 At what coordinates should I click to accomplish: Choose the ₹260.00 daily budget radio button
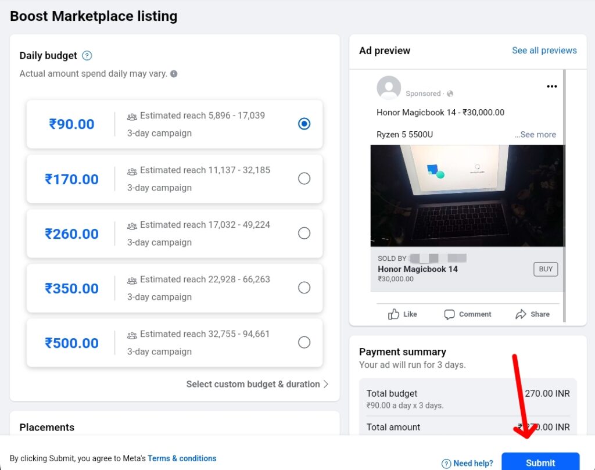coord(304,233)
